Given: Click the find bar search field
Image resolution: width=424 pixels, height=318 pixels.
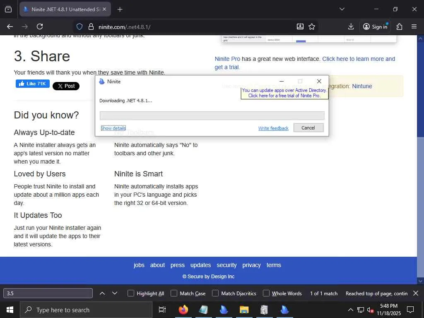Looking at the screenshot, I should point(48,294).
